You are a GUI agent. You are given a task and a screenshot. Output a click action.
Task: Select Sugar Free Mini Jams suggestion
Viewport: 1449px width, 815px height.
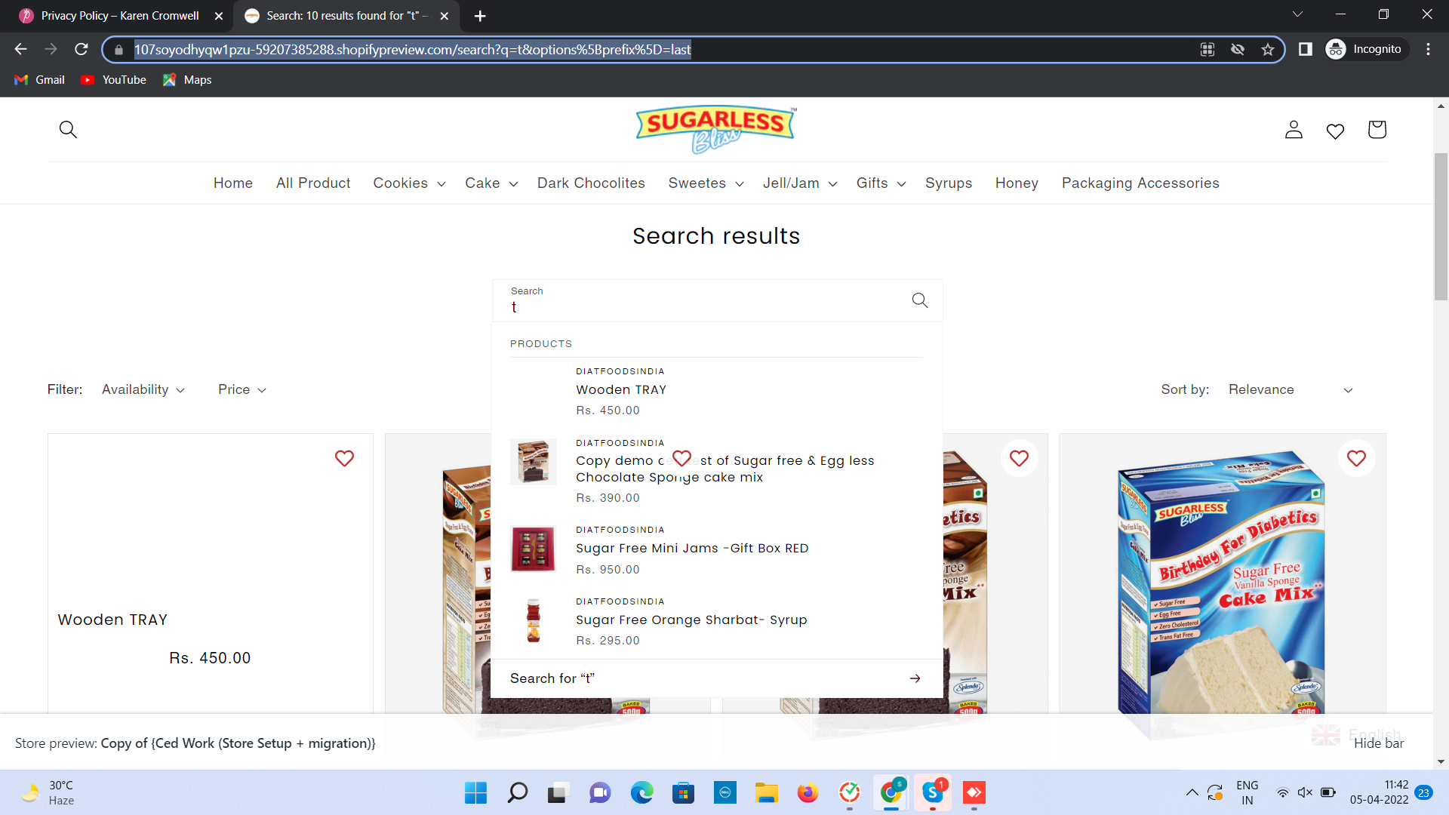point(691,549)
